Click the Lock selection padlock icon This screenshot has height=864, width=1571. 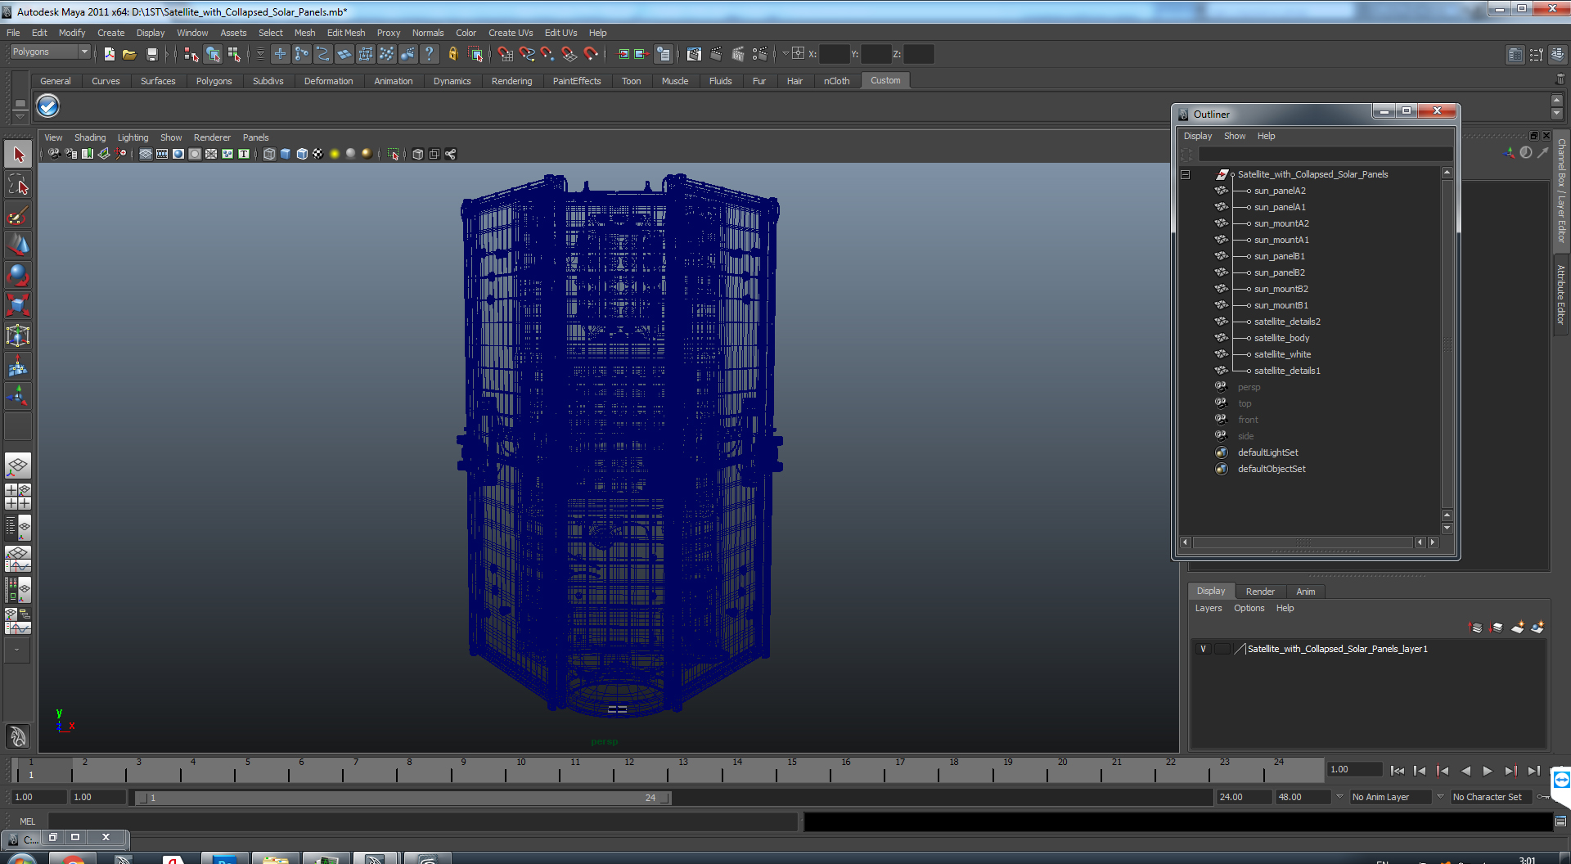click(452, 54)
